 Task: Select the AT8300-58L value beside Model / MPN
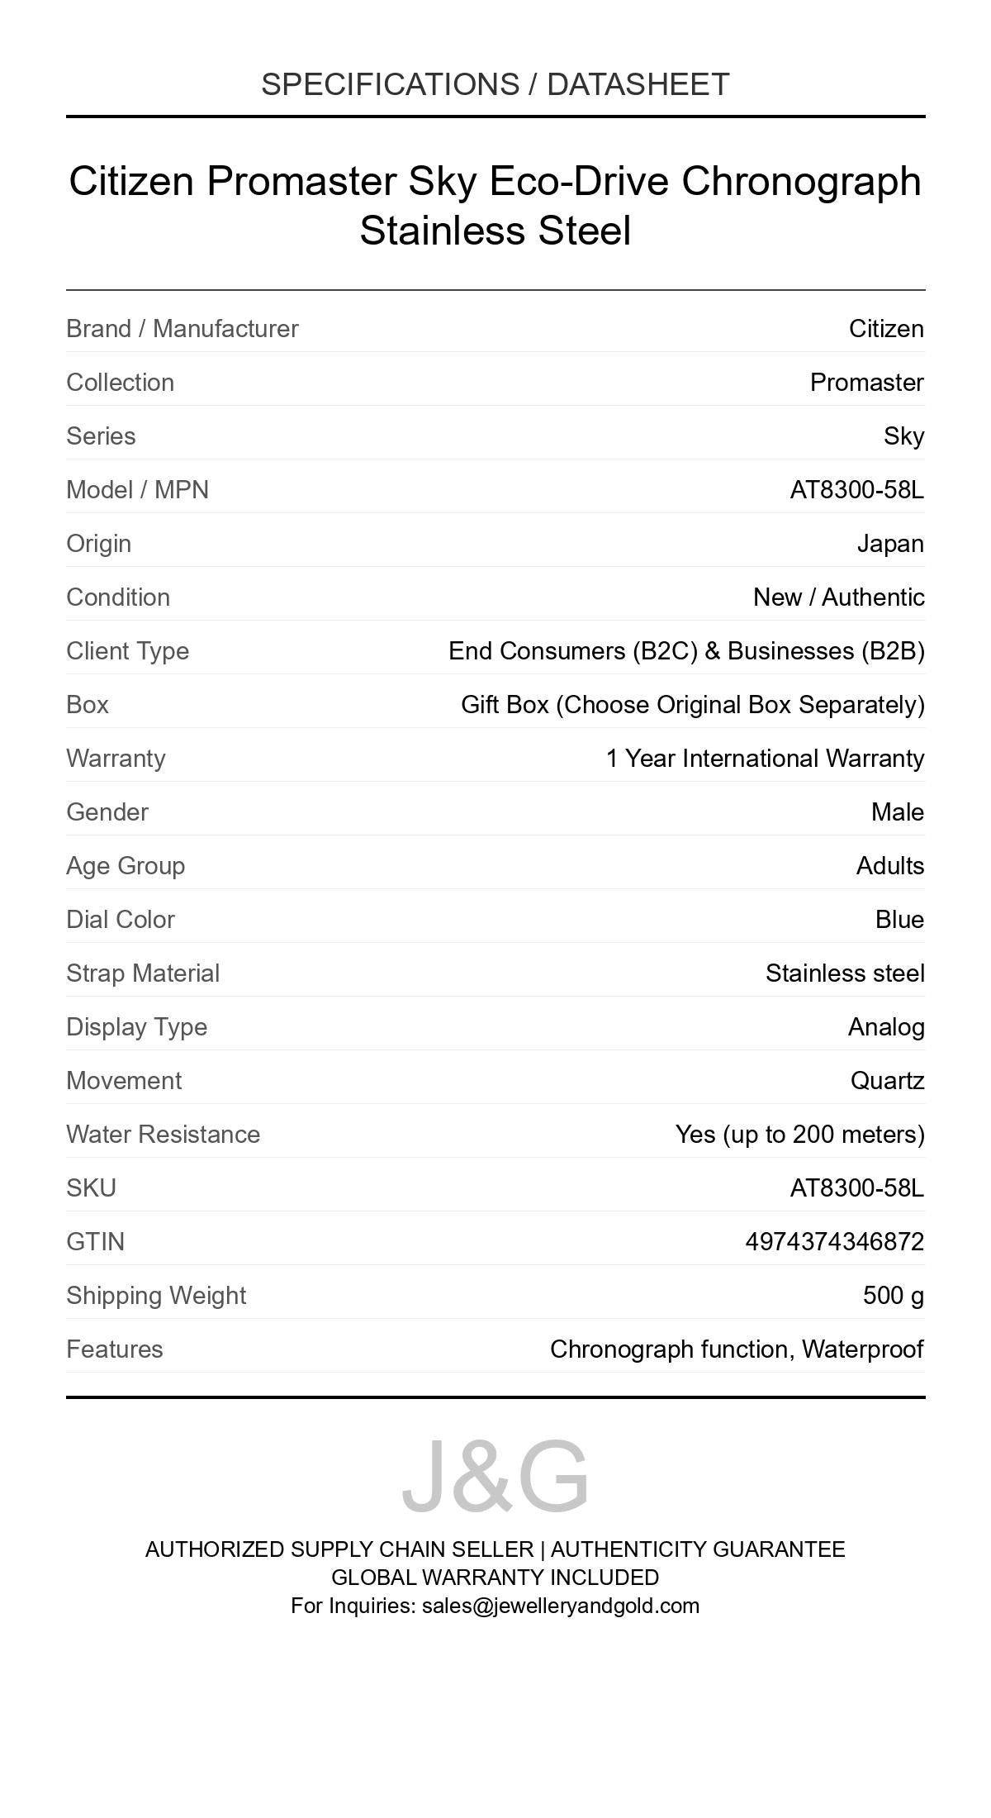[x=856, y=490]
